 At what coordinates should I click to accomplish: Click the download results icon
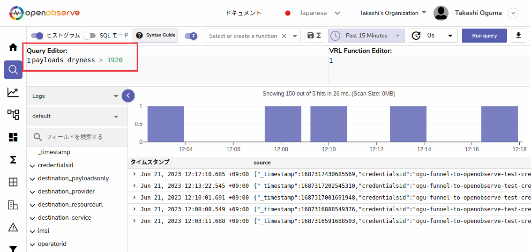pyautogui.click(x=518, y=36)
